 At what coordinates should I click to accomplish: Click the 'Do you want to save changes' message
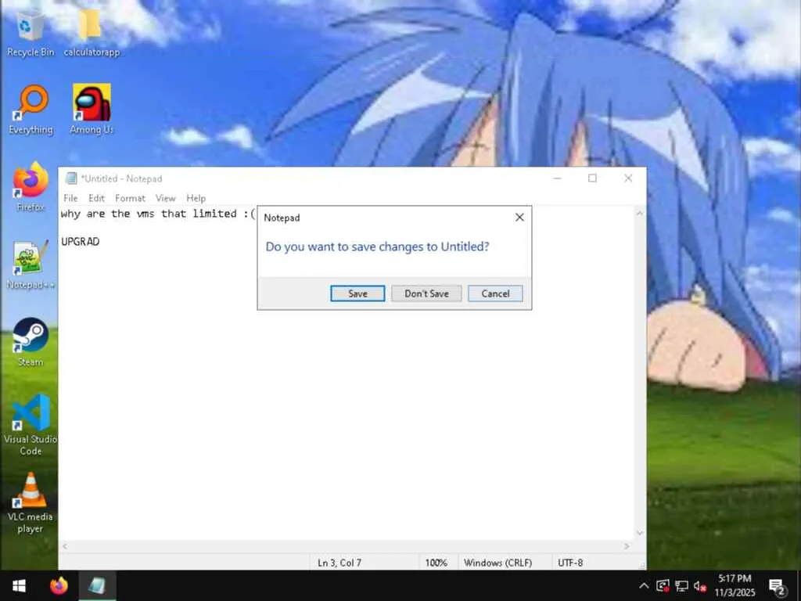(x=377, y=247)
